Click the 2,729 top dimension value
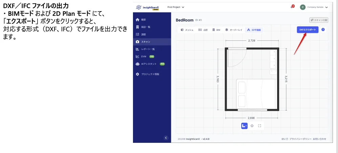338x153 pixels. pos(252,40)
